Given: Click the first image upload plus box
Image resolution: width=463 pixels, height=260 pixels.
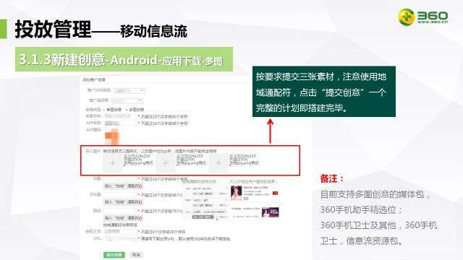Looking at the screenshot, I should 113,163.
